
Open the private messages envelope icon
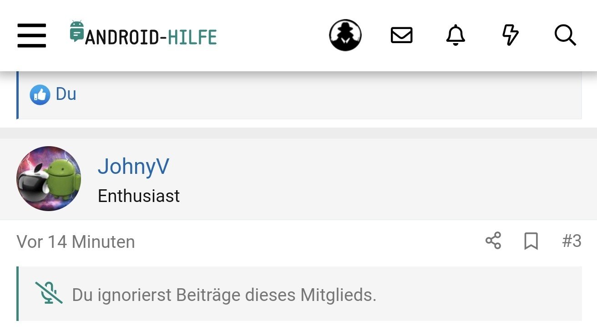tap(402, 35)
